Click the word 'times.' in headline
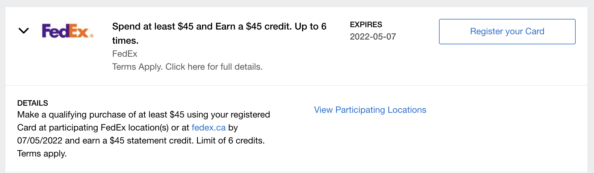The width and height of the screenshot is (594, 173). (x=125, y=40)
